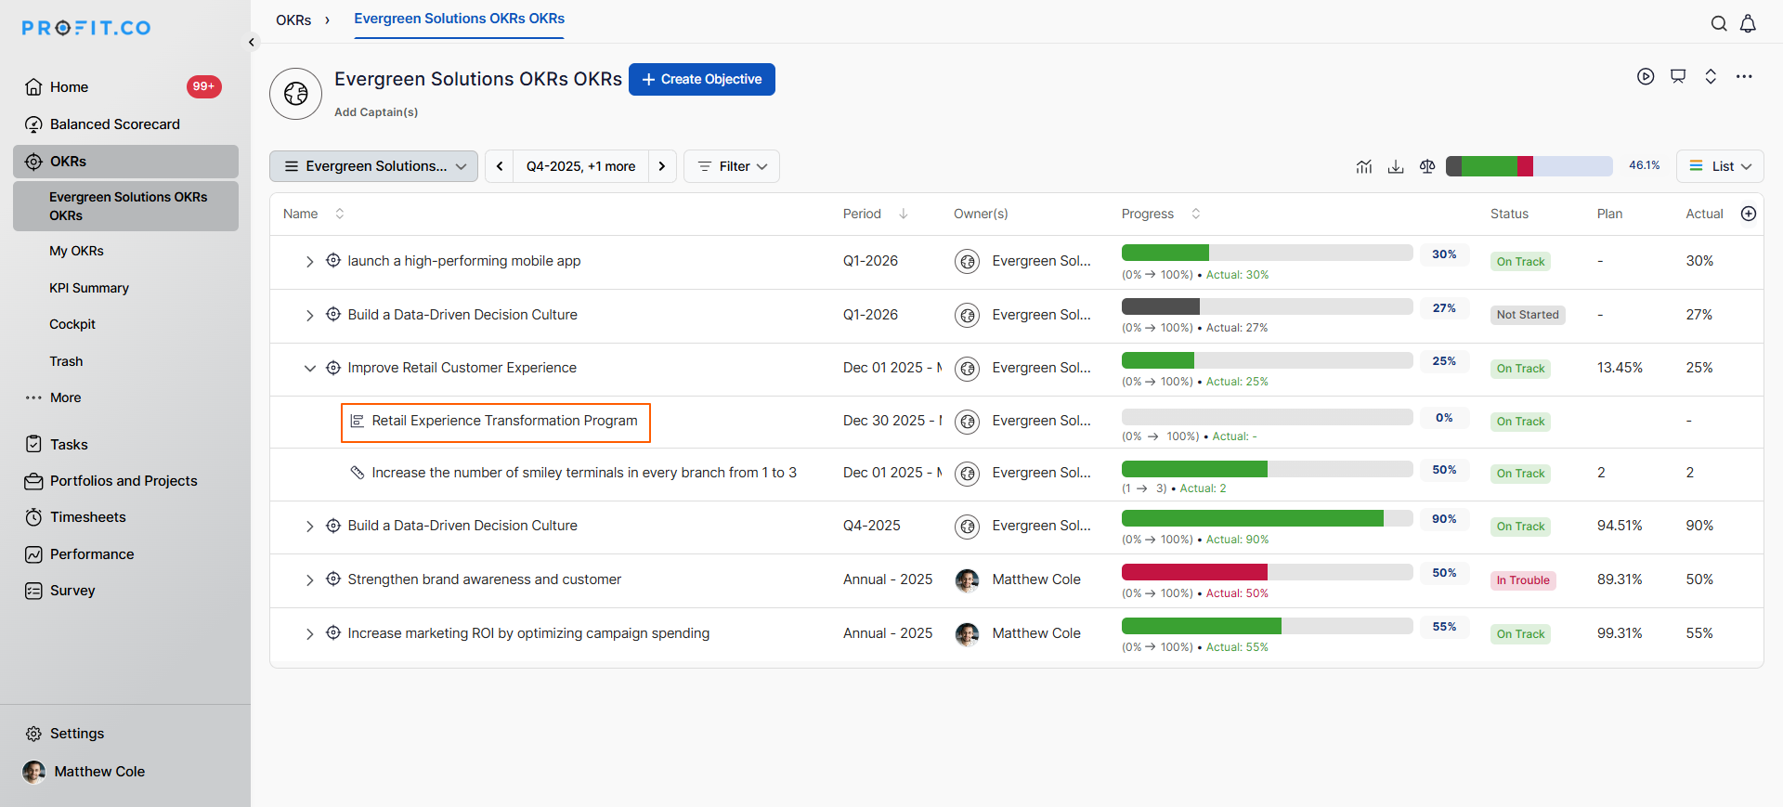The height and width of the screenshot is (807, 1783).
Task: Open the notifications bell
Action: coord(1748,24)
